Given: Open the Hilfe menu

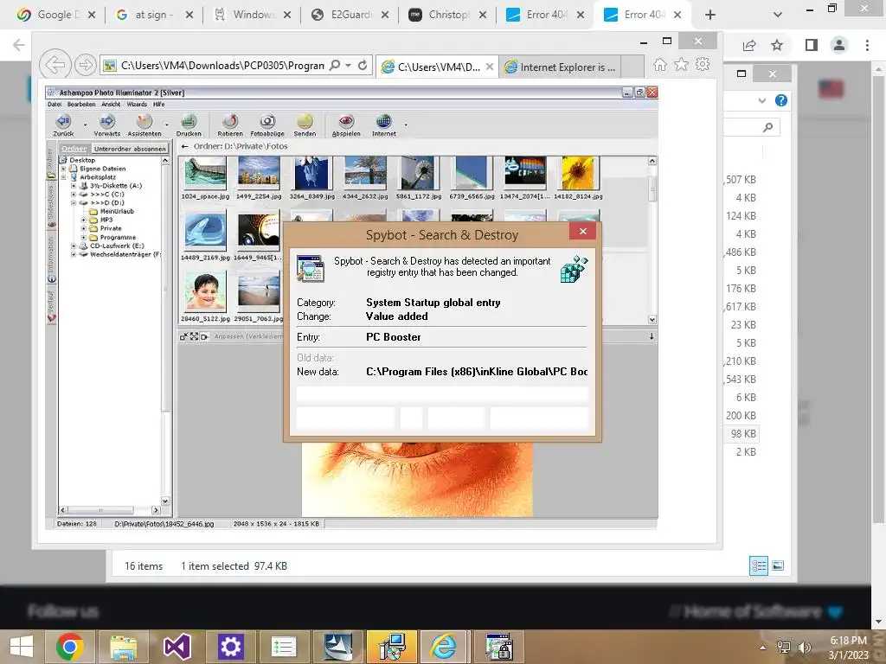Looking at the screenshot, I should (x=159, y=105).
